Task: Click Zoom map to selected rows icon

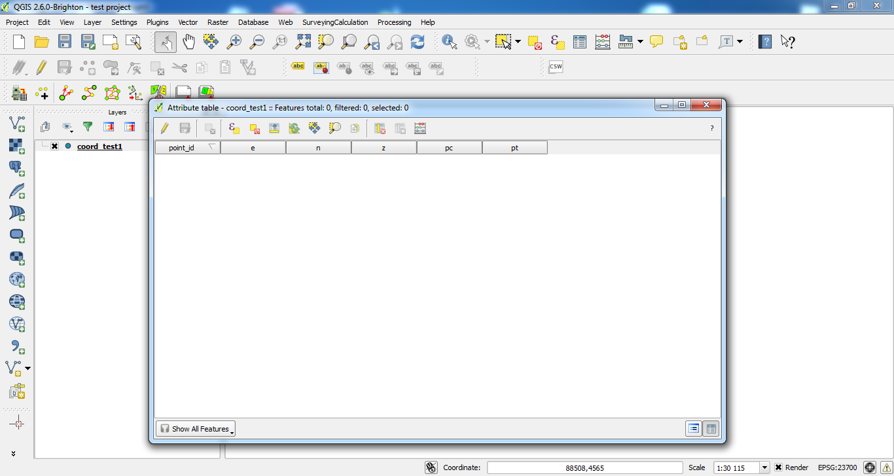Action: [x=334, y=128]
